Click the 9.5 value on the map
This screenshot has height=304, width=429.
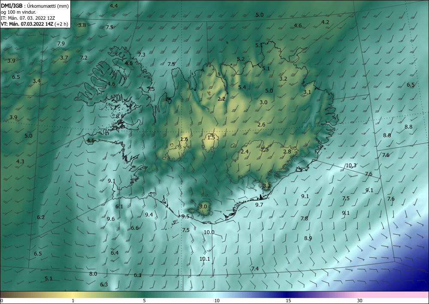coord(185,217)
